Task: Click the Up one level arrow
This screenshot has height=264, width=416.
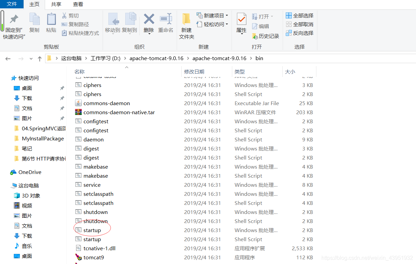Action: click(x=40, y=58)
